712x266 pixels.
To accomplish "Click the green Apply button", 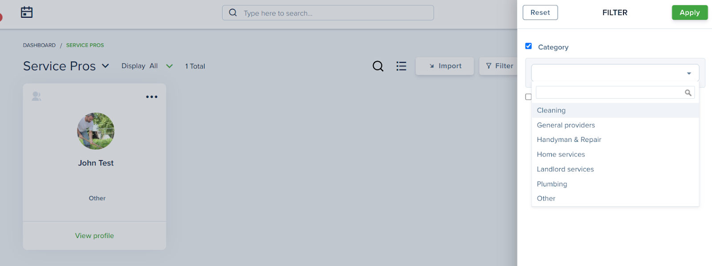I will pos(689,12).
